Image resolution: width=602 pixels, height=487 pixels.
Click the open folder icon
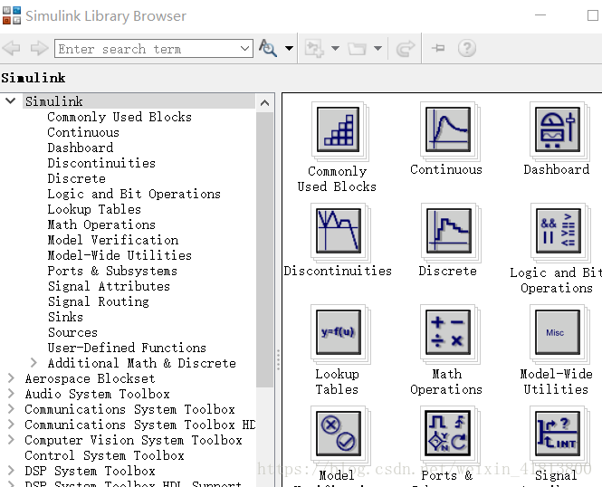pos(357,49)
